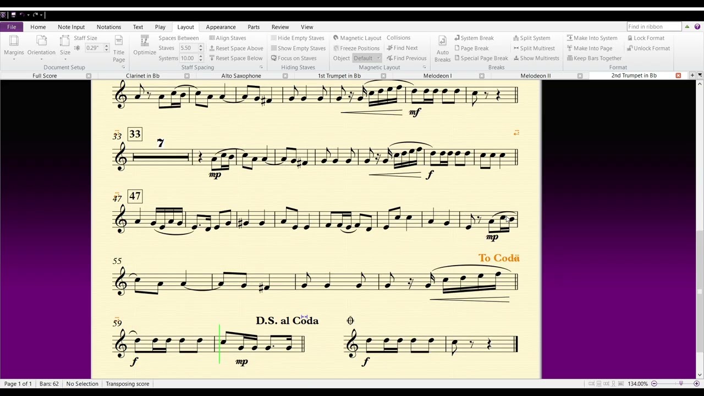The image size is (704, 396).
Task: Click Make Into Page
Action: (589, 48)
